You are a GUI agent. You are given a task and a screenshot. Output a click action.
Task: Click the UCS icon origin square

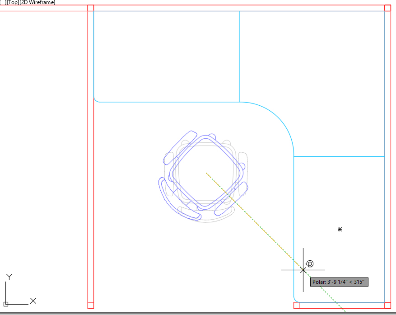coord(6,304)
